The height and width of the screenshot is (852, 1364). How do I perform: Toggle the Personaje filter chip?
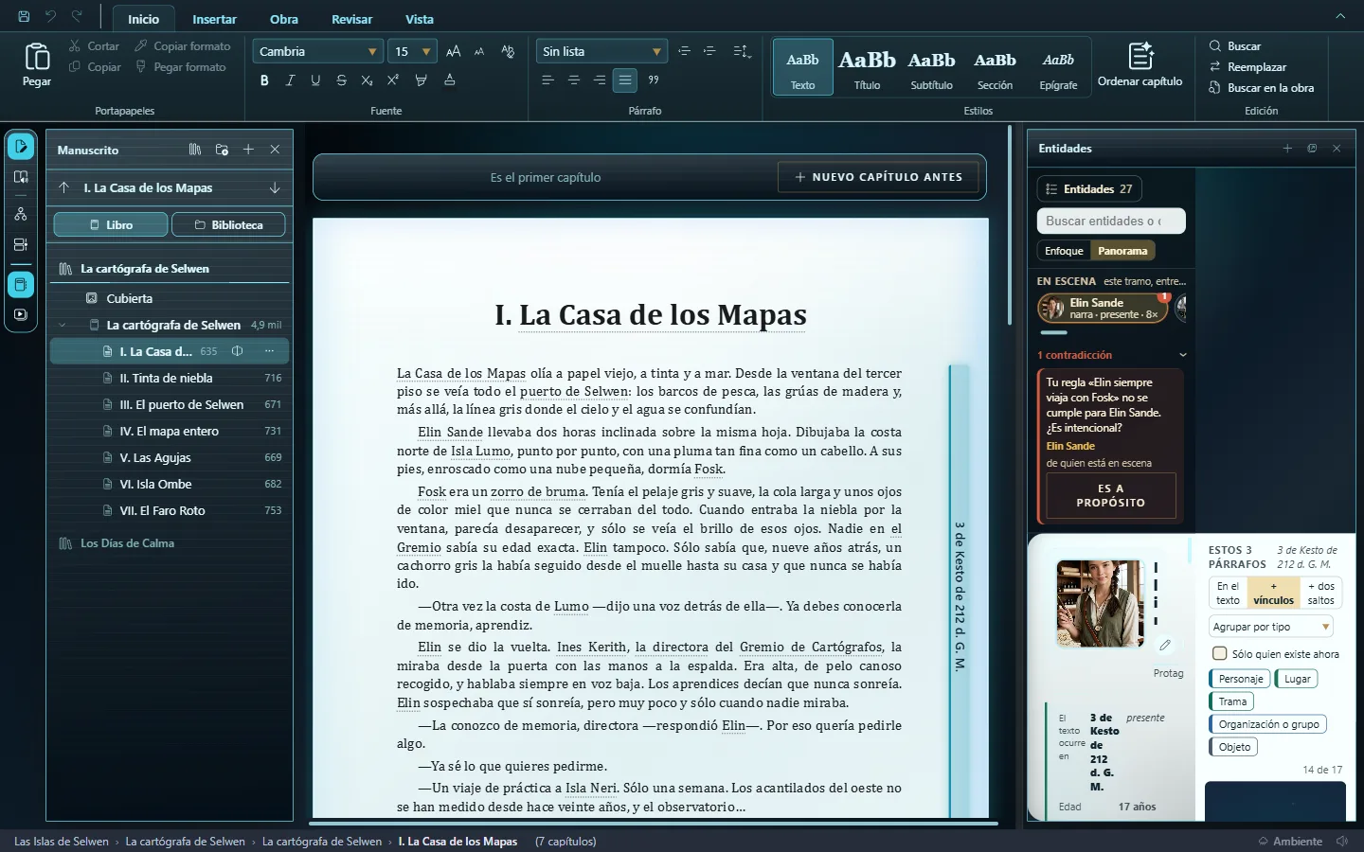(x=1240, y=679)
